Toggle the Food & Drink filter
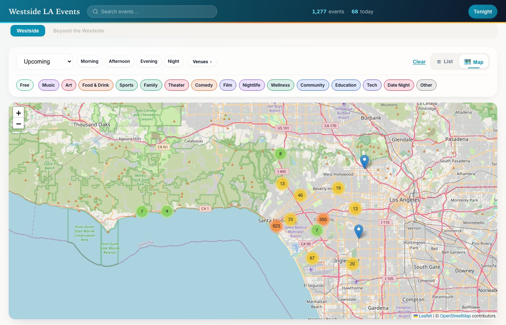Viewport: 506px width, 325px height. [96, 85]
